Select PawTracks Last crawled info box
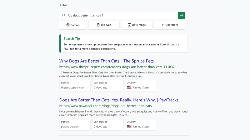250x140 pixels. [x=107, y=124]
